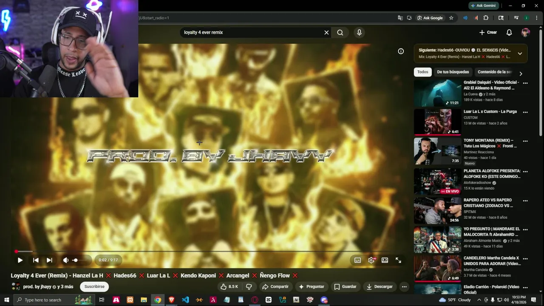Dislike the video
The height and width of the screenshot is (306, 544).
tap(249, 286)
